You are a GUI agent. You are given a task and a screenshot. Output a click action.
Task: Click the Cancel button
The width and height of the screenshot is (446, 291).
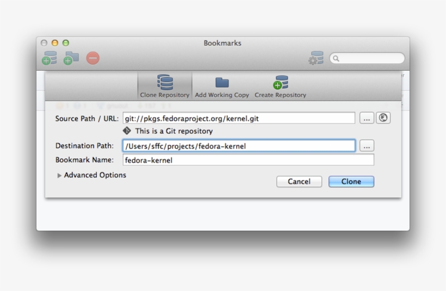coord(299,182)
